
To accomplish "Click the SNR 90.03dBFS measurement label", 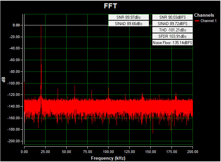I will pos(172,17).
